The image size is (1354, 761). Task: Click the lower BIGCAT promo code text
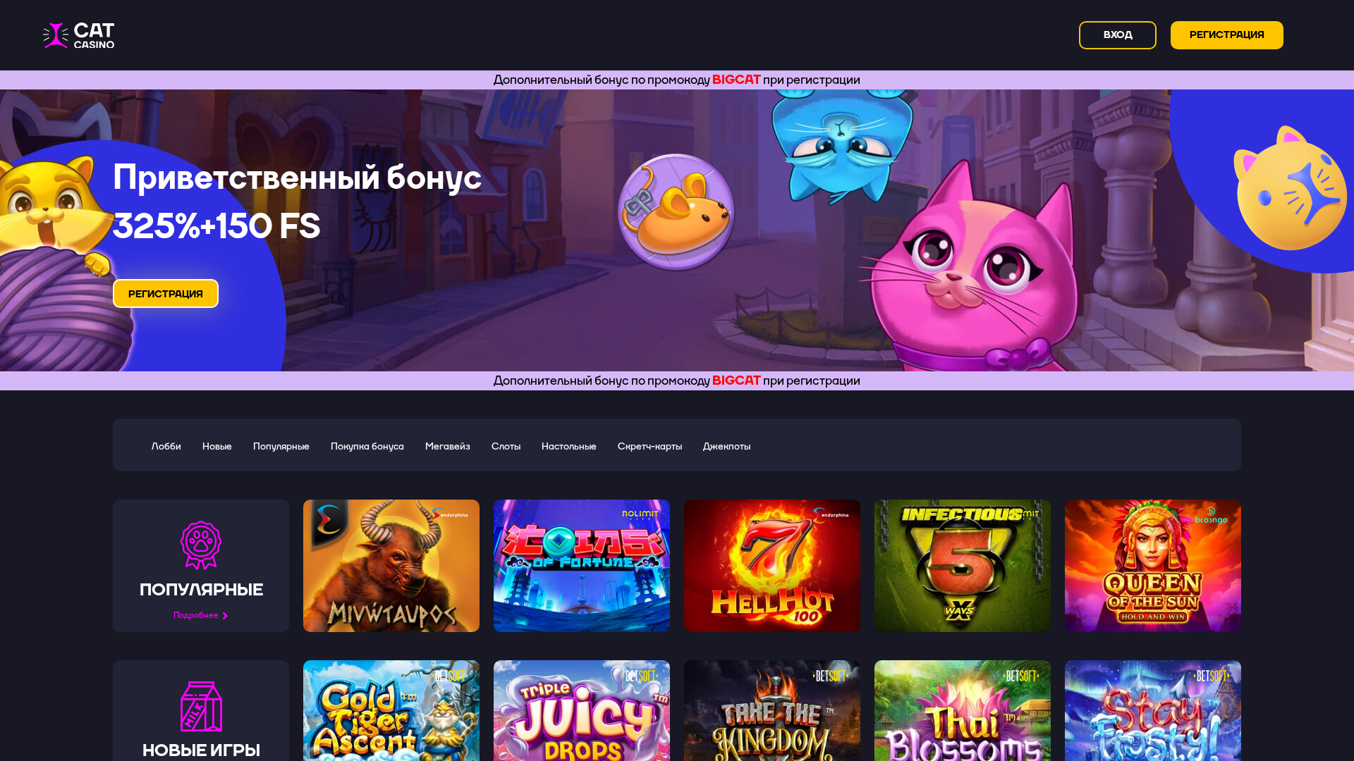coord(736,380)
